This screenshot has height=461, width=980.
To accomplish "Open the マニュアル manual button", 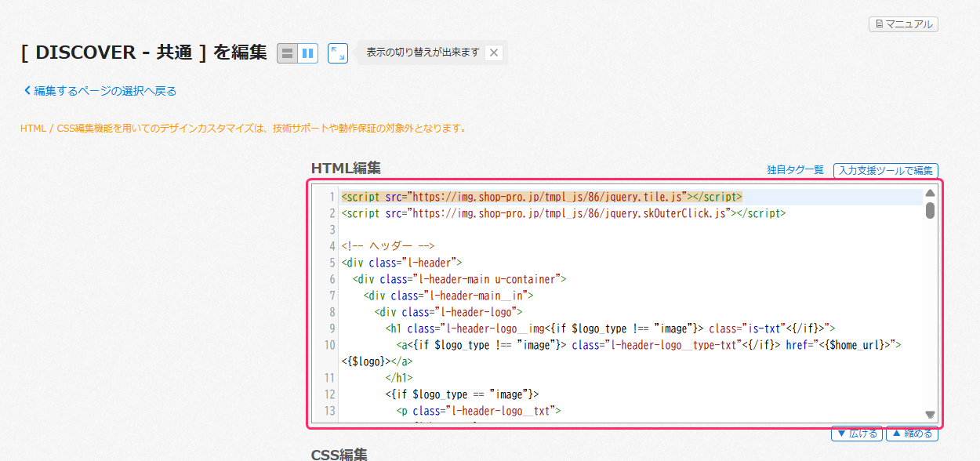I will click(903, 24).
